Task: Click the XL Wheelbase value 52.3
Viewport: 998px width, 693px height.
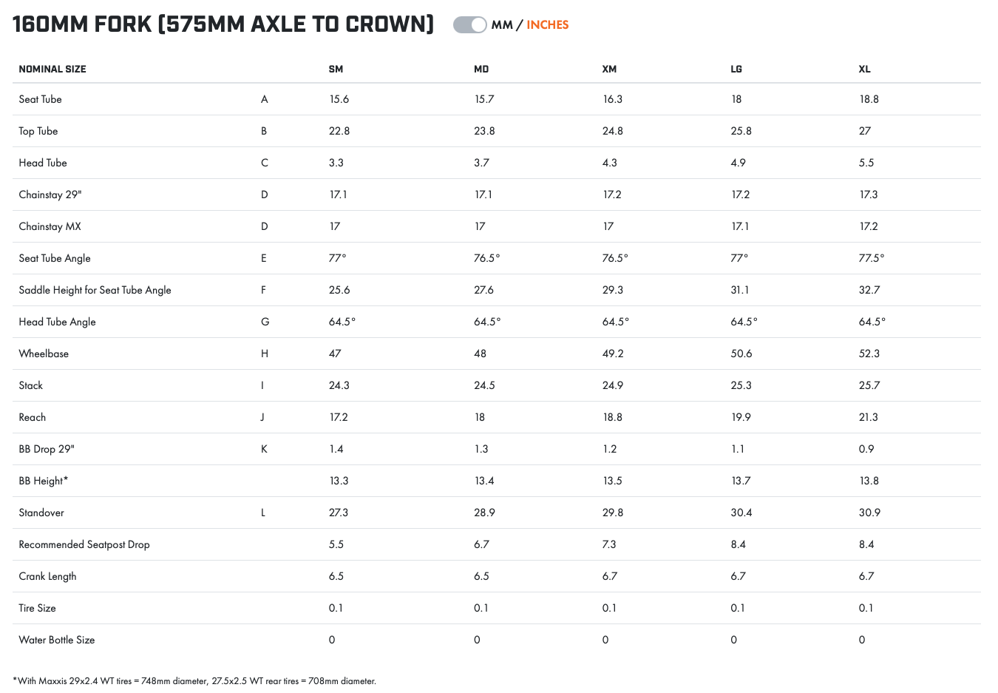Action: pyautogui.click(x=869, y=354)
